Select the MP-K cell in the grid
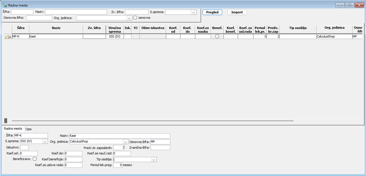This screenshot has width=366, height=176. tap(21, 37)
